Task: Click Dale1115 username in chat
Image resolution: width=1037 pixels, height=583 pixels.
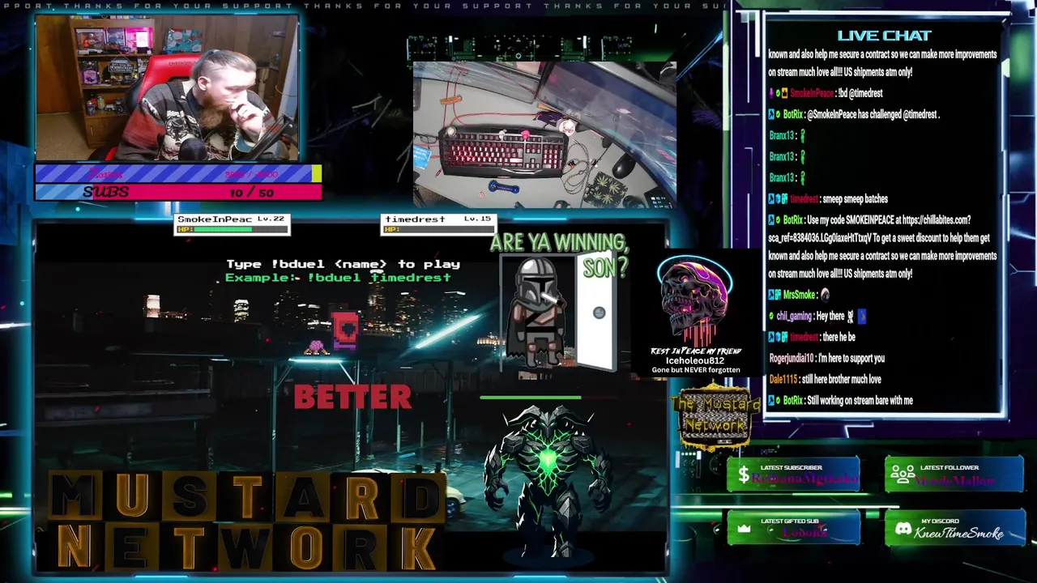Action: (783, 379)
